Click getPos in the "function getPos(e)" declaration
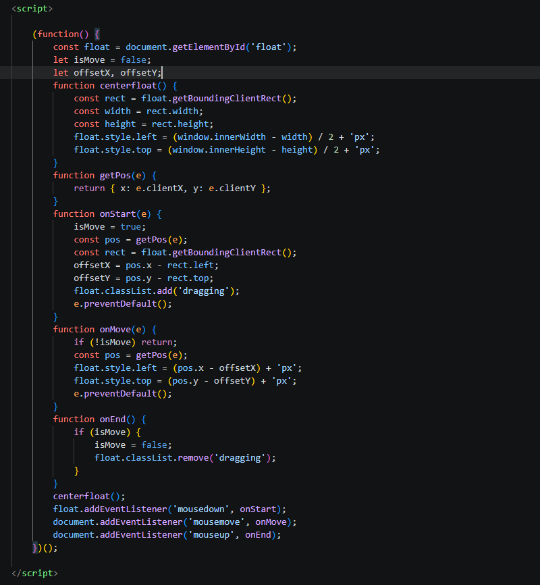540x585 pixels. click(x=115, y=176)
